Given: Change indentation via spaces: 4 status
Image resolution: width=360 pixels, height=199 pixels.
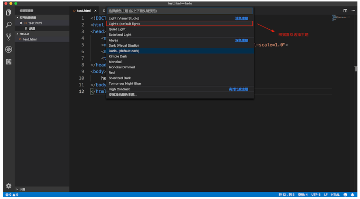Looking at the screenshot, I should click(x=303, y=195).
